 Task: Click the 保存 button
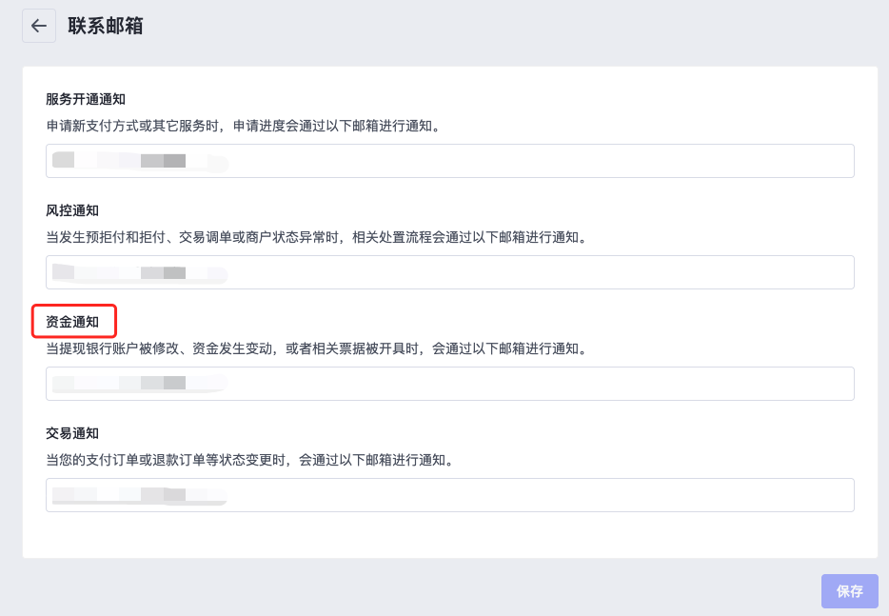coord(849,591)
